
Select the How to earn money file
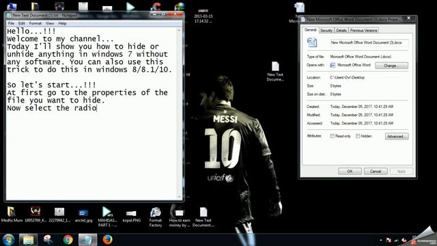(x=179, y=217)
